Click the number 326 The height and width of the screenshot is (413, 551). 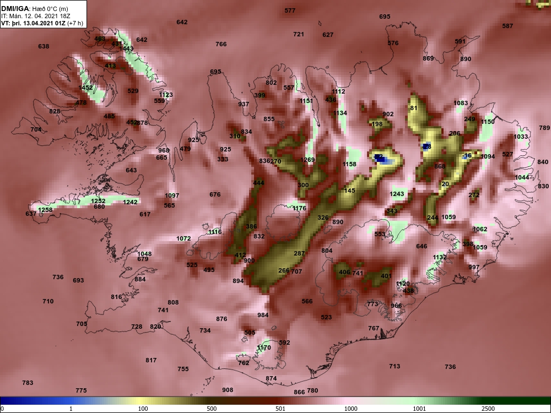323,218
